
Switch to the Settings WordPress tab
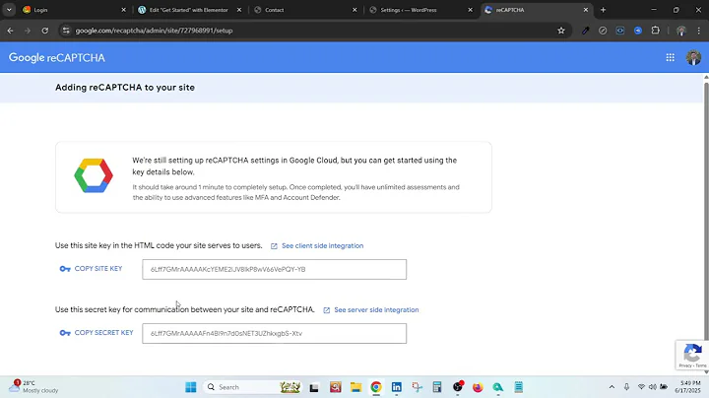coord(421,10)
